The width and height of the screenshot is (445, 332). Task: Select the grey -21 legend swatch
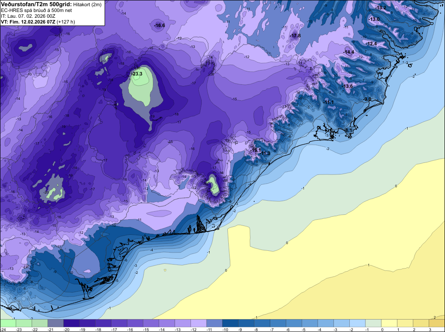[56, 323]
